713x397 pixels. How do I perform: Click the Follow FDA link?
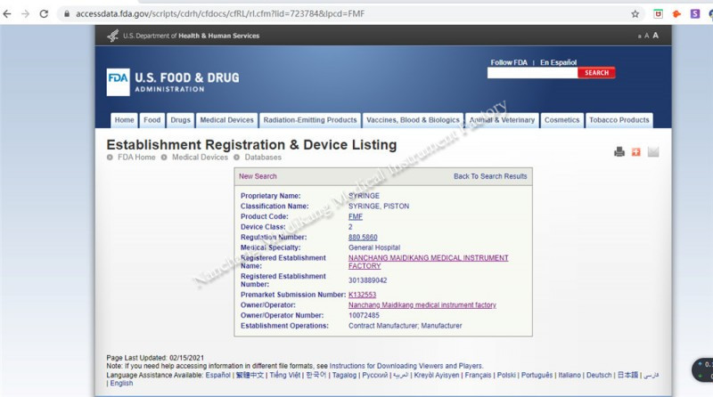(x=509, y=62)
